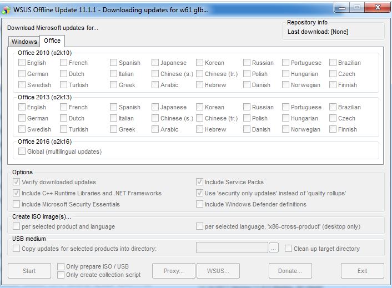
Task: Click the USB target directory text field
Action: coord(232,247)
